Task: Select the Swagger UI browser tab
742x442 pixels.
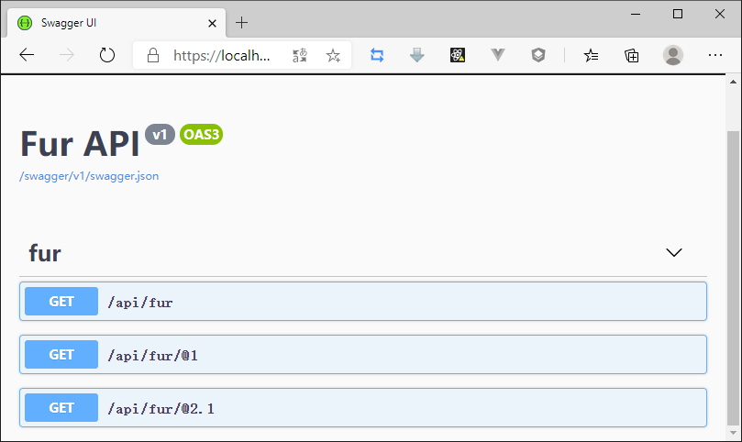Action: 110,23
